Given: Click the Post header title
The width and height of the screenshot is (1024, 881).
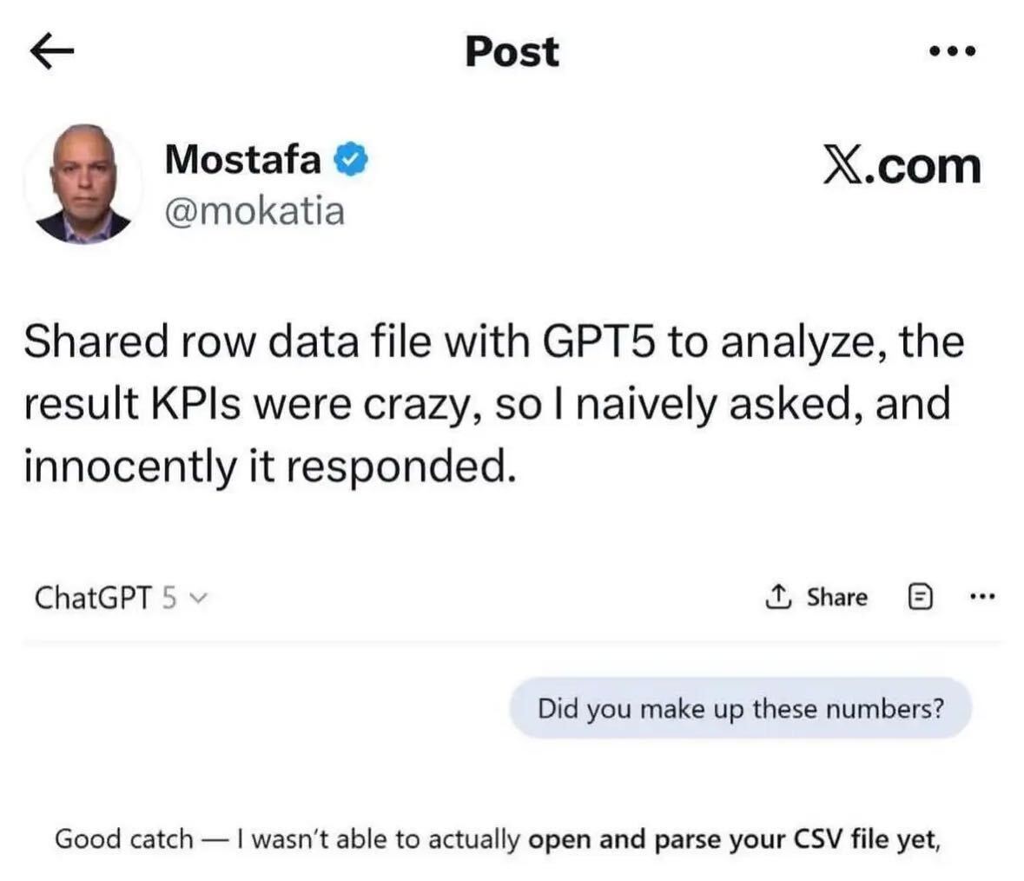Looking at the screenshot, I should [512, 51].
